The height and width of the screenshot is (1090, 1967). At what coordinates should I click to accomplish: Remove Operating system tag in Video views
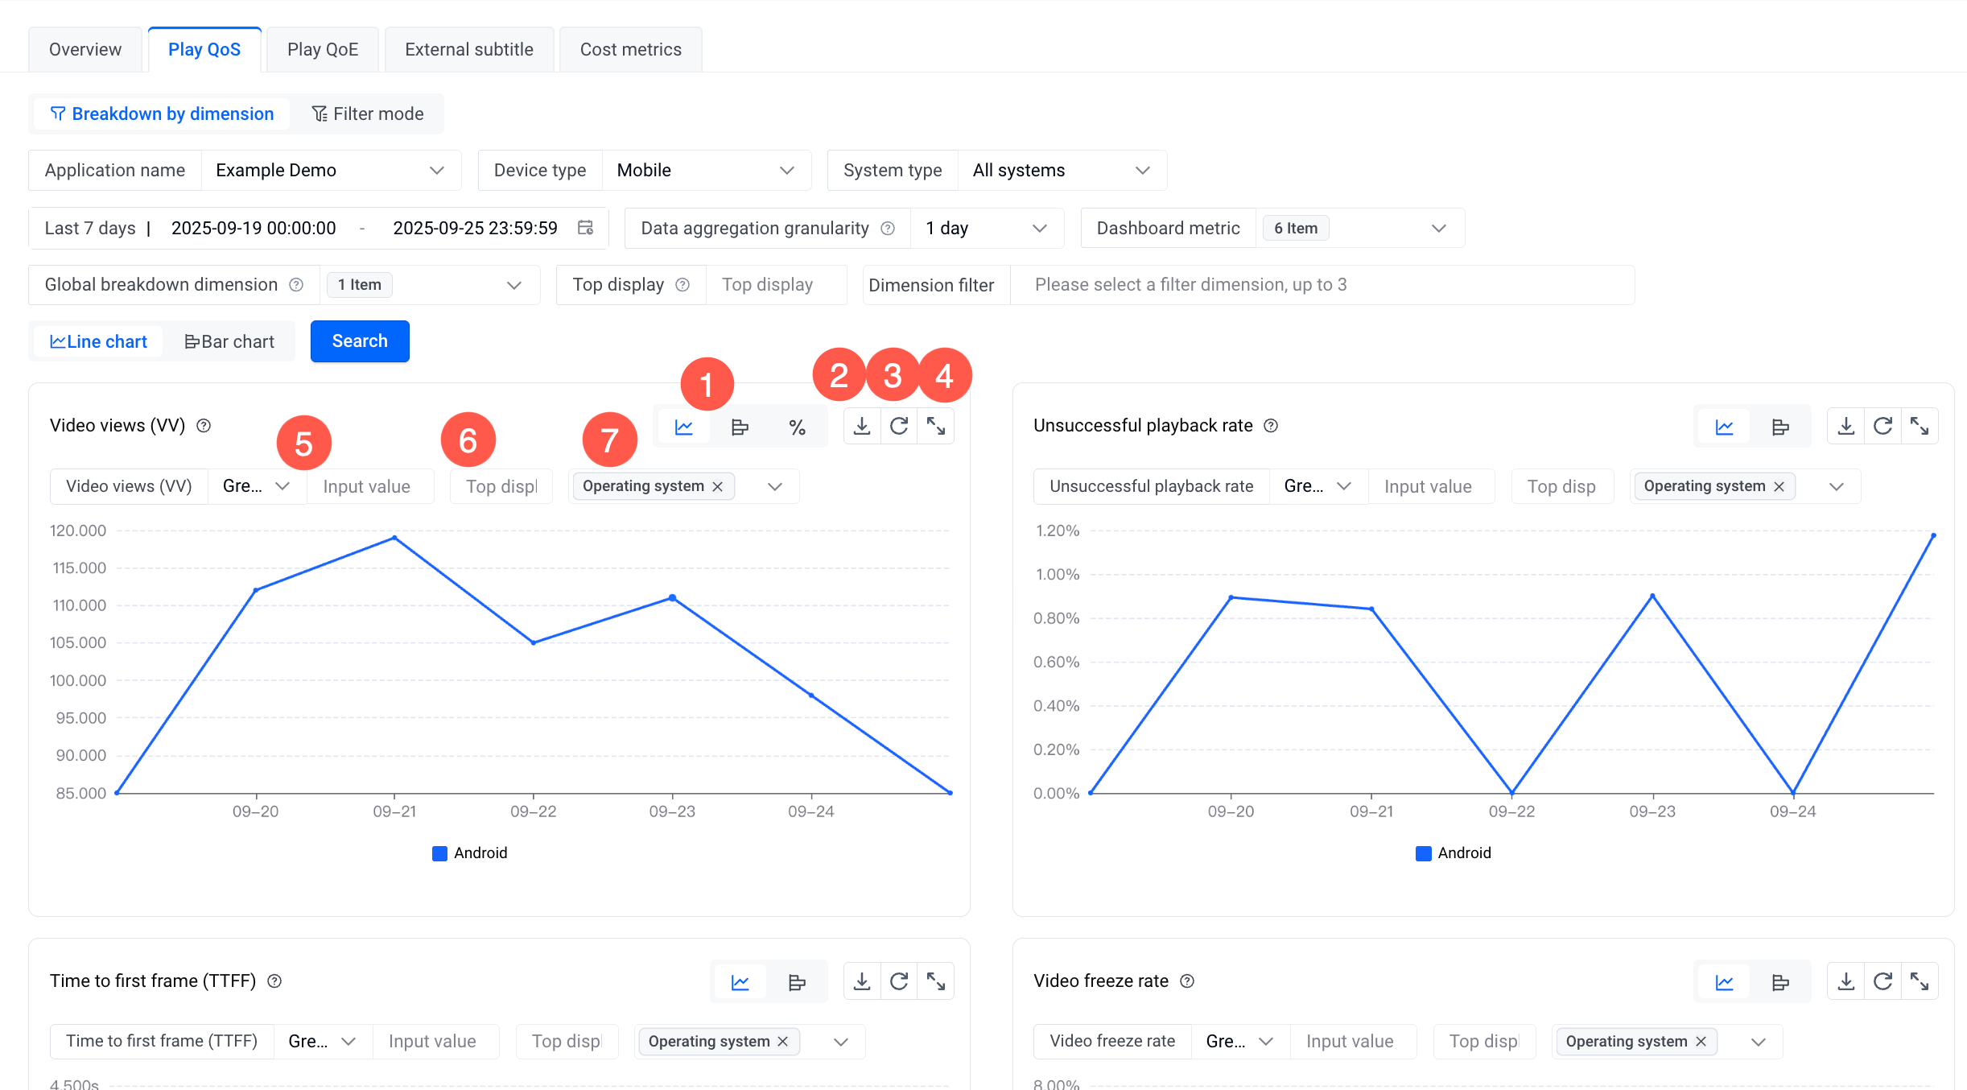coord(718,486)
